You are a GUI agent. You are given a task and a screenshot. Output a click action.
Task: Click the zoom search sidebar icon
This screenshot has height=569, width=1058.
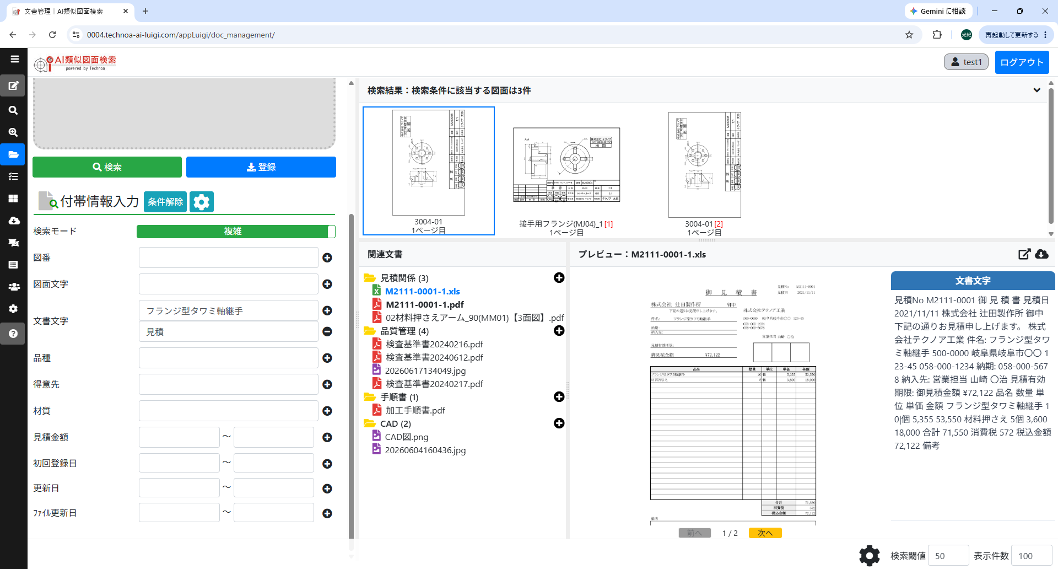[14, 132]
